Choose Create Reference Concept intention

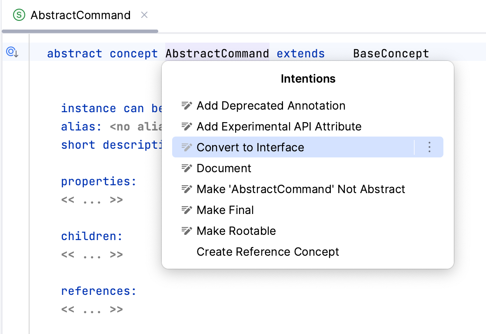click(268, 252)
